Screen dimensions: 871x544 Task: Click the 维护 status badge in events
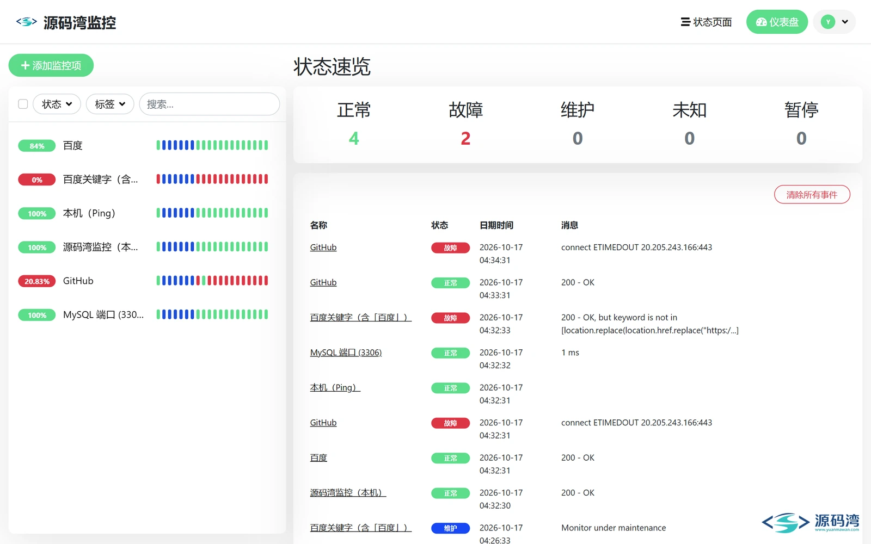(x=450, y=528)
